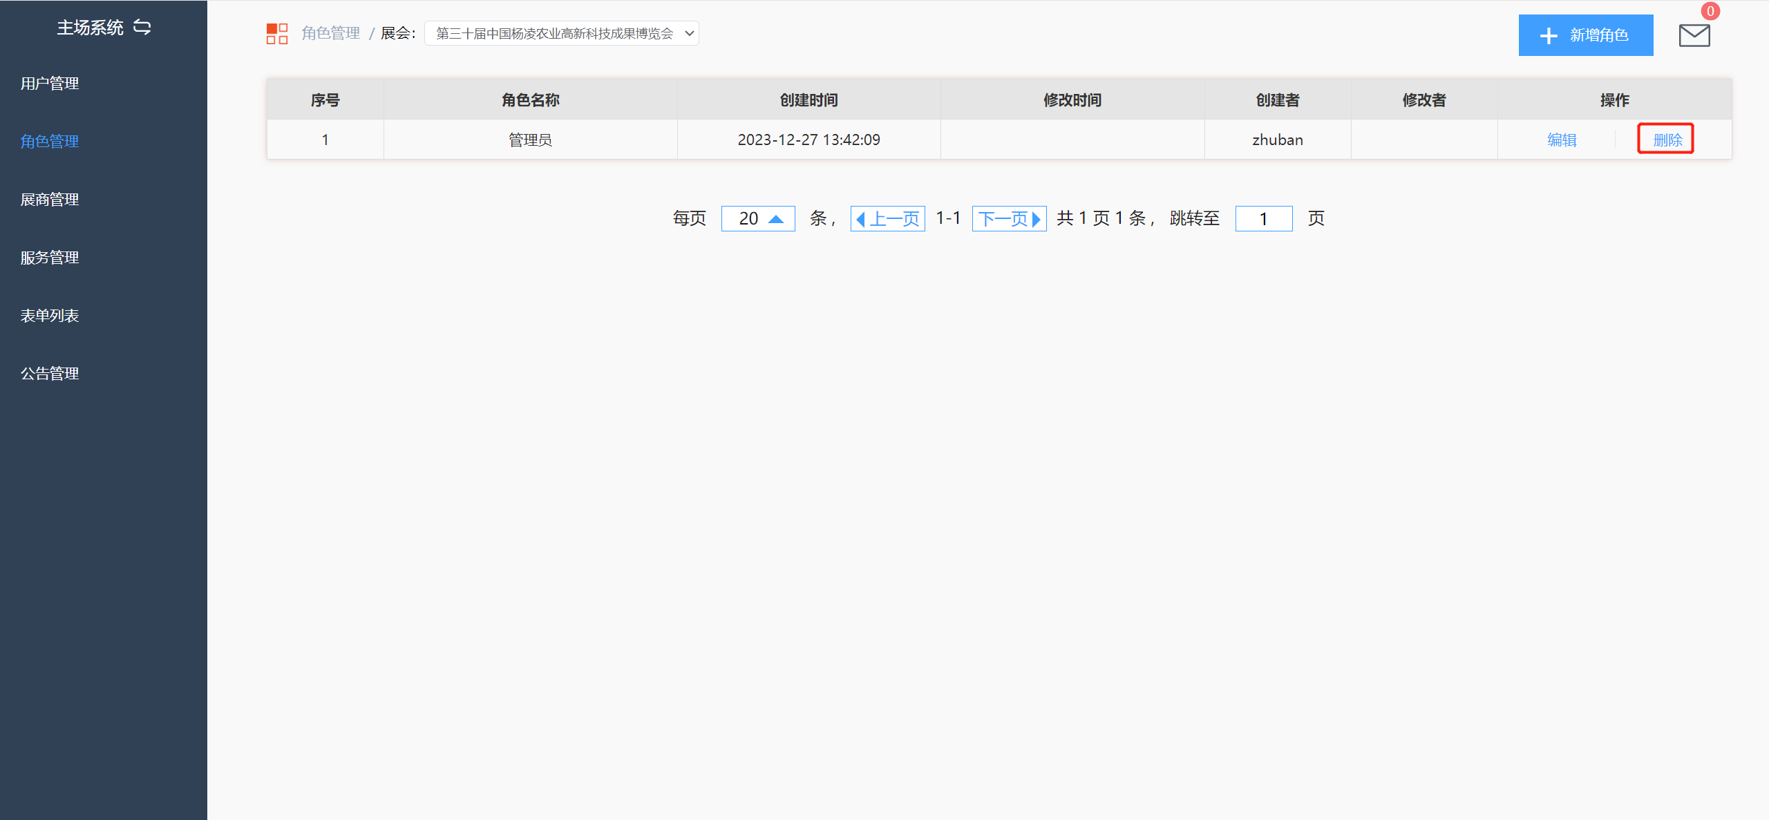This screenshot has width=1769, height=820.
Task: Select 角色管理 in the sidebar
Action: click(x=50, y=142)
